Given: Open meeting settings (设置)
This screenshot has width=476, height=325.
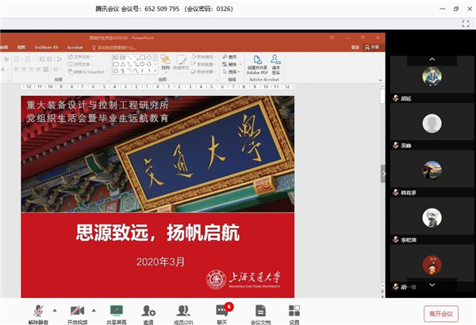Looking at the screenshot, I should click(x=294, y=312).
